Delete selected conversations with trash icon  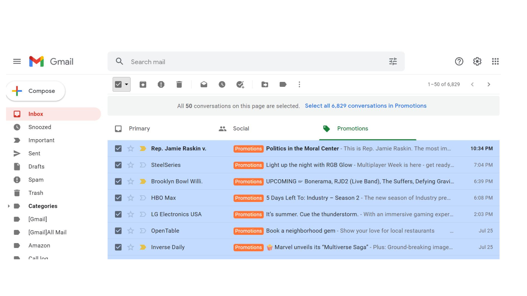click(x=179, y=85)
